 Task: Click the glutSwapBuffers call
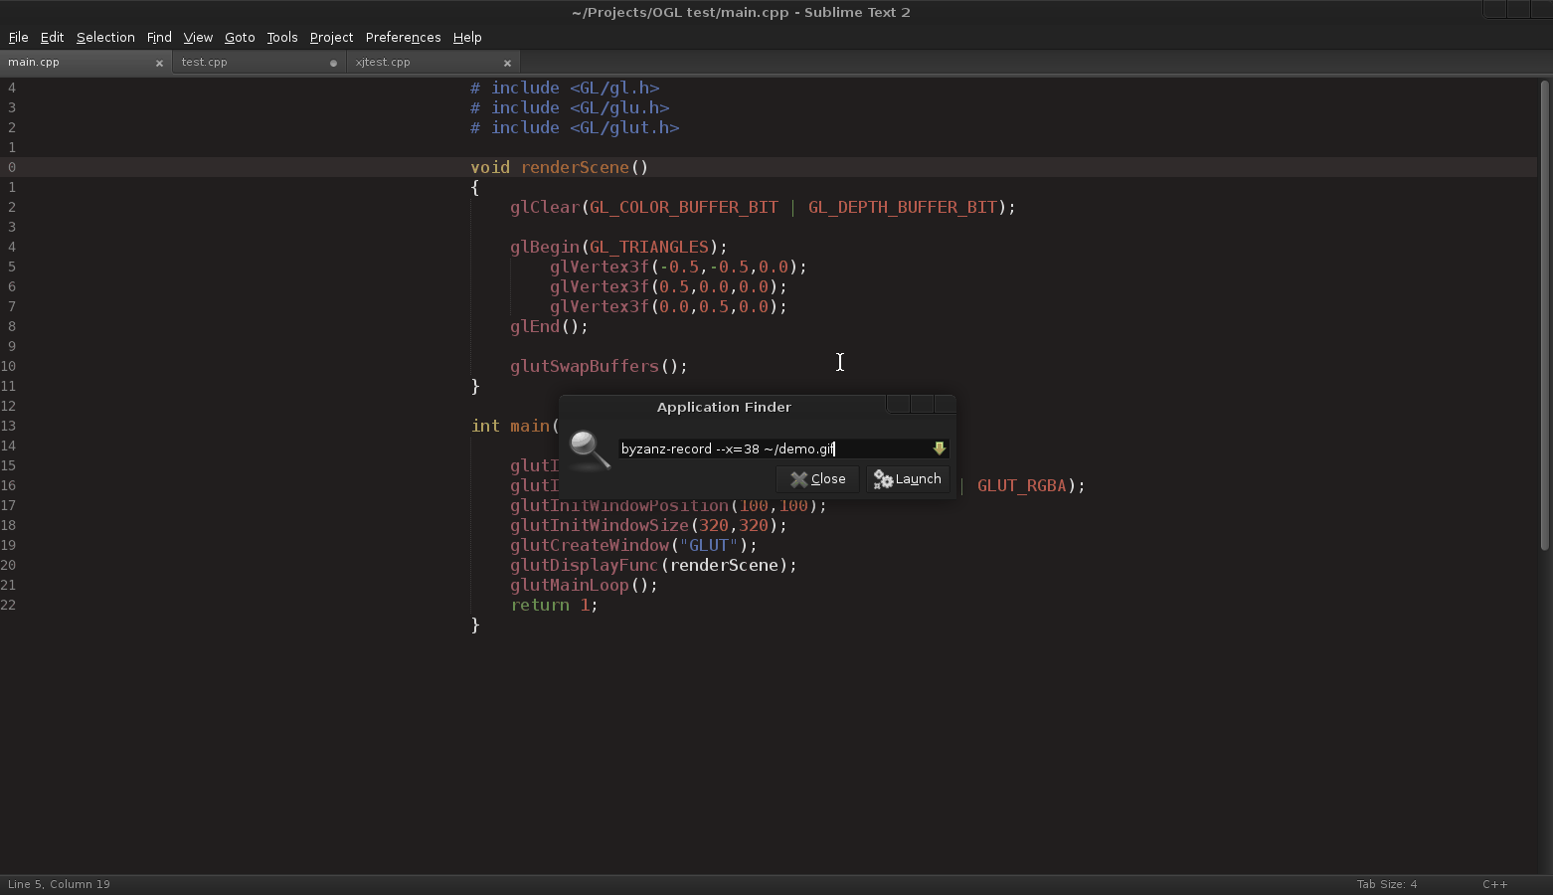599,366
